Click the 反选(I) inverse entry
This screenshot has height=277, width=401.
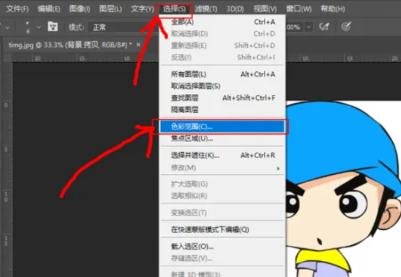(223, 57)
